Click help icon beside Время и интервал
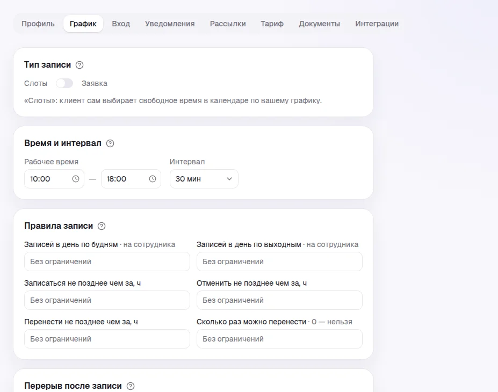 110,143
